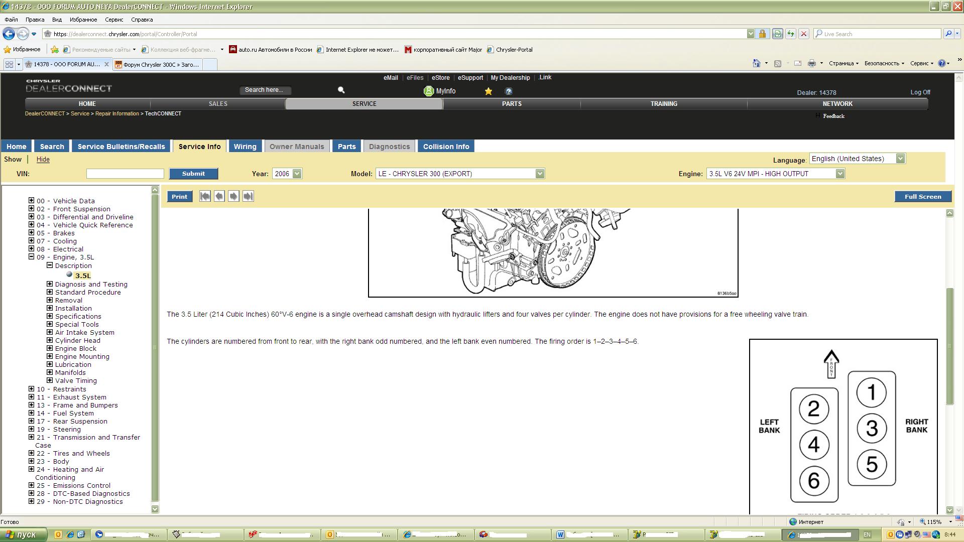This screenshot has height=542, width=964.
Task: Click Add to Favorites bar icon
Action: click(55, 49)
